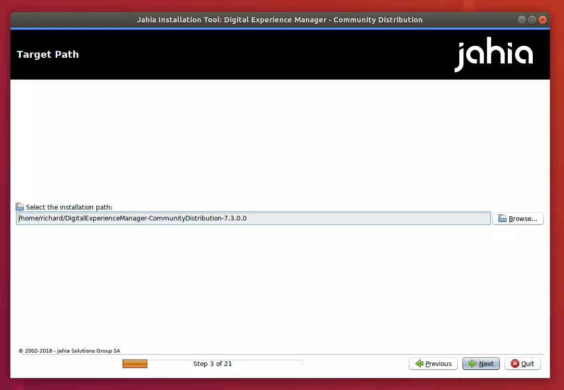
Task: Click the jahia logo
Action: 494,54
